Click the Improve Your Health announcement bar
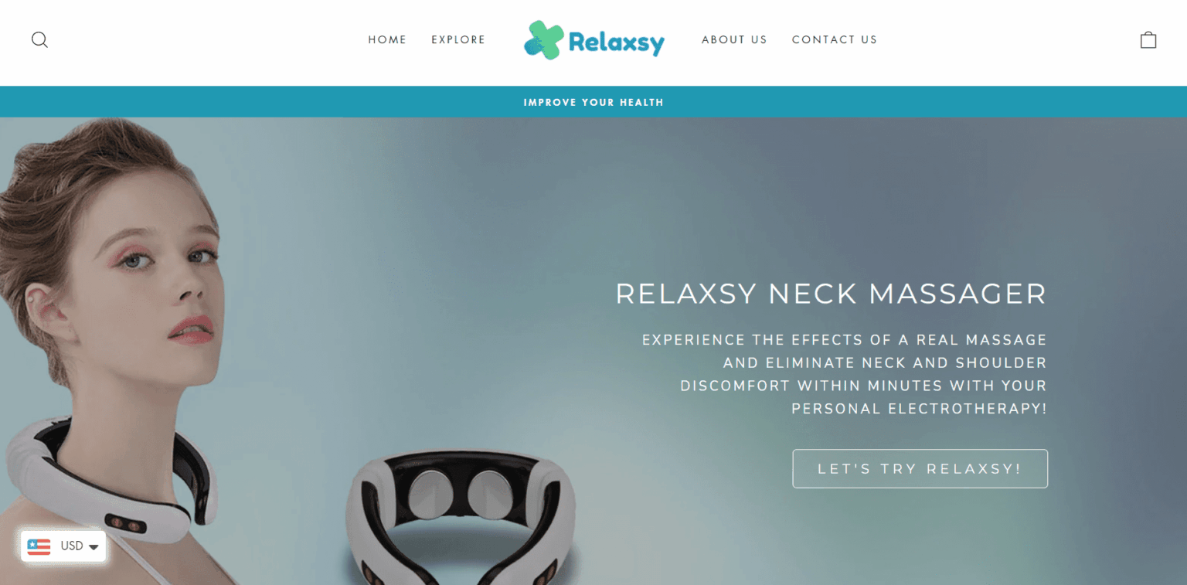 (x=593, y=102)
